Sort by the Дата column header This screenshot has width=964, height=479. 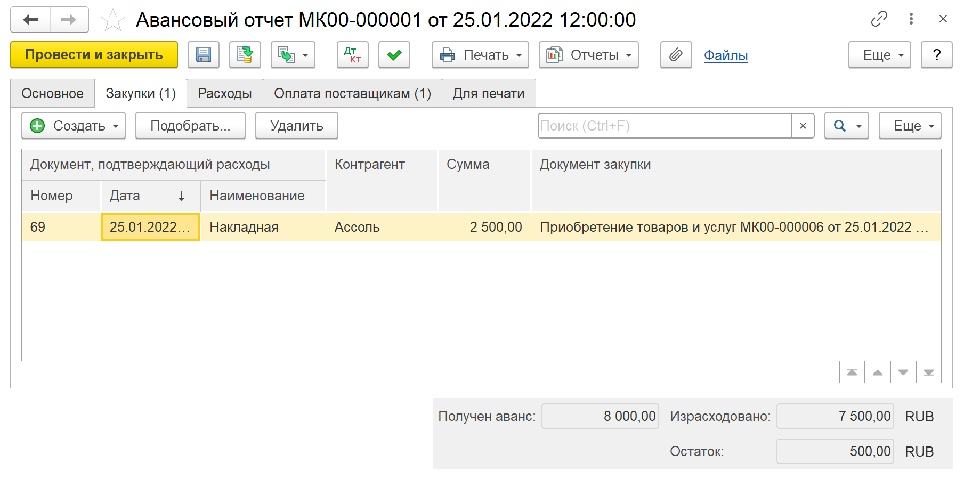click(151, 196)
